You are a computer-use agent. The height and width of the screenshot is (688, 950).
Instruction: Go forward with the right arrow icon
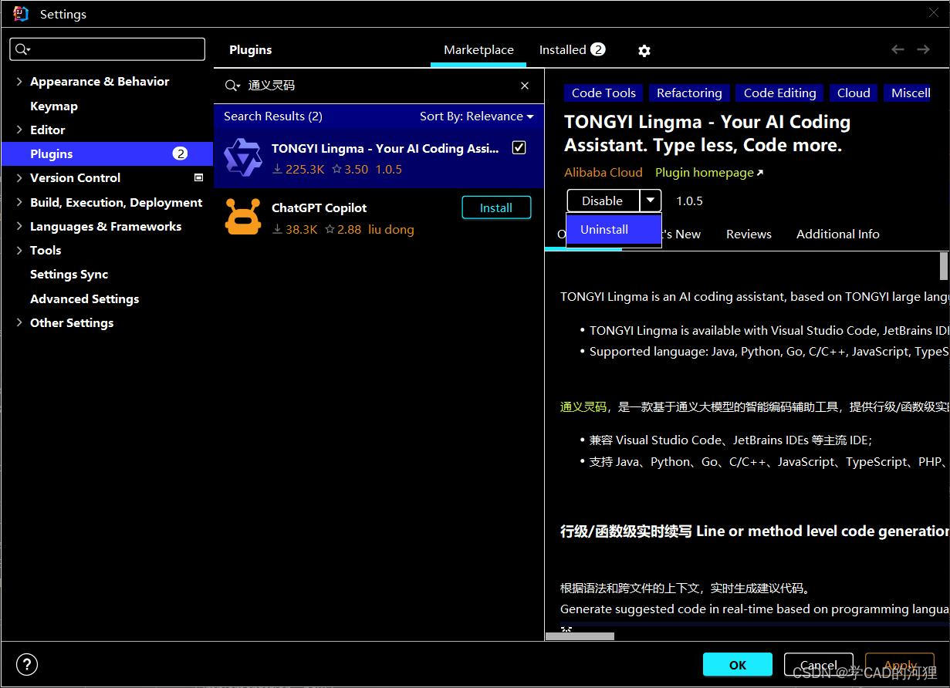(923, 49)
